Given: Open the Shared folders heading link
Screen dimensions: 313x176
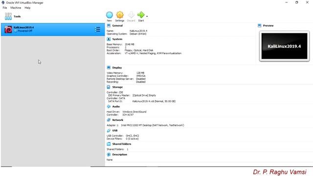Looking at the screenshot, I should [x=122, y=144].
